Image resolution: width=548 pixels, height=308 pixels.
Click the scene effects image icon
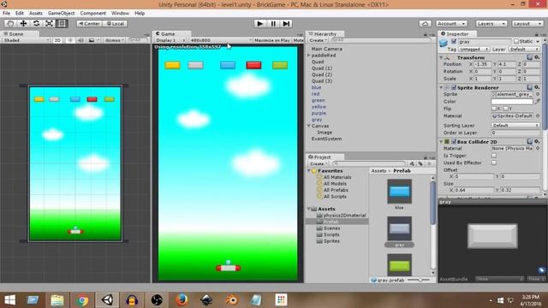point(92,40)
